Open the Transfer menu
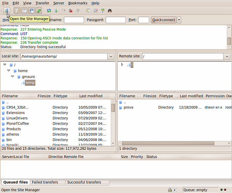Screen dimensions: 232x193 [42, 3]
